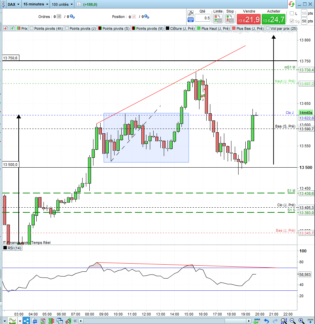Toggle Plus Haut (J, Pré) indicator
Screen dimensions: 315x324
click(213, 28)
